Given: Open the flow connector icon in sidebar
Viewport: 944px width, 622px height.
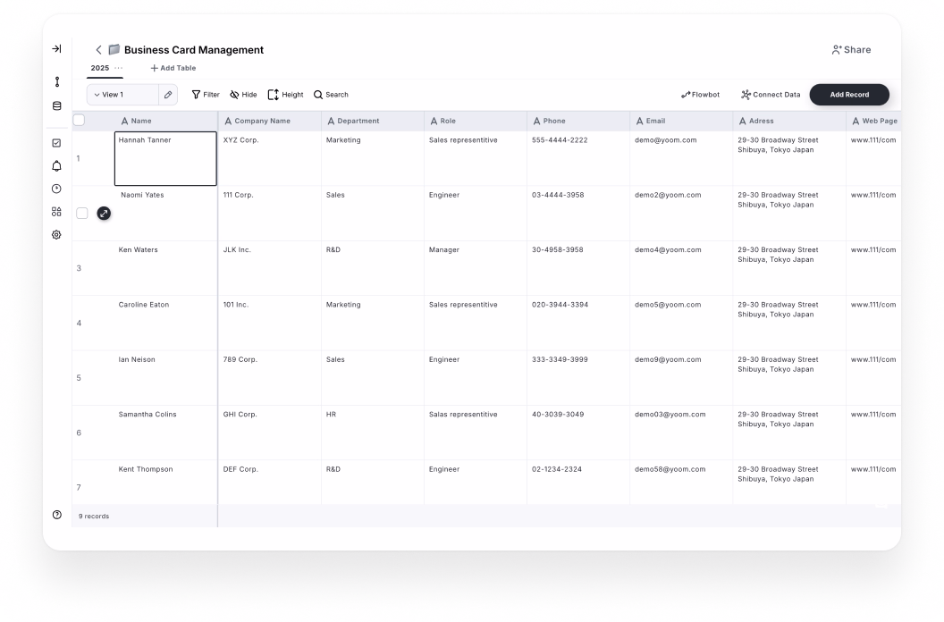Looking at the screenshot, I should (x=56, y=82).
